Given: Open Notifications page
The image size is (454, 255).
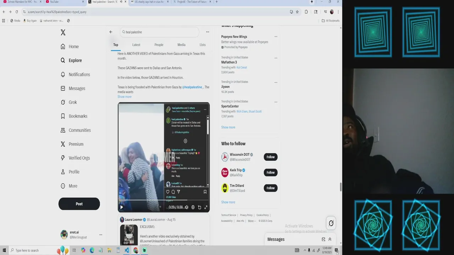Looking at the screenshot, I should pyautogui.click(x=75, y=74).
